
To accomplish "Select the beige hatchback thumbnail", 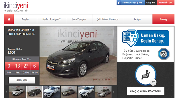I will (69, 92).
